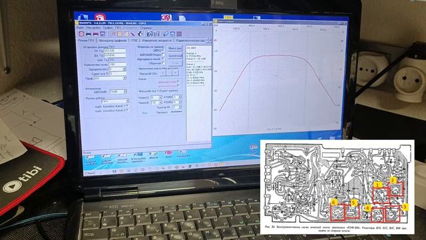Open the fourth desktop shortcut below WinNWT window
Viewport: 426px width, 240px height.
click(x=138, y=157)
